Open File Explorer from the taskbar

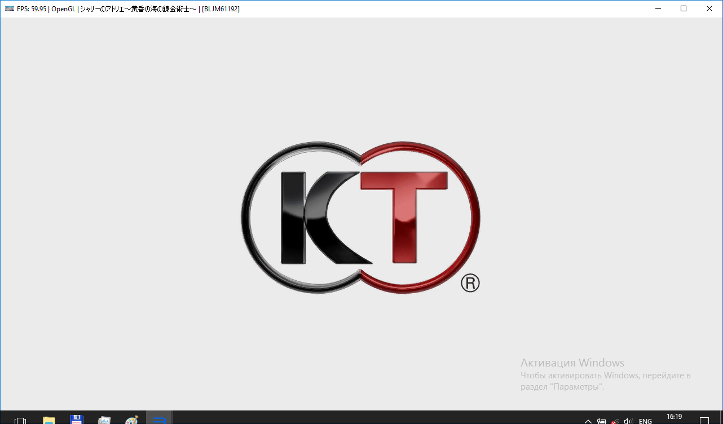click(x=49, y=420)
